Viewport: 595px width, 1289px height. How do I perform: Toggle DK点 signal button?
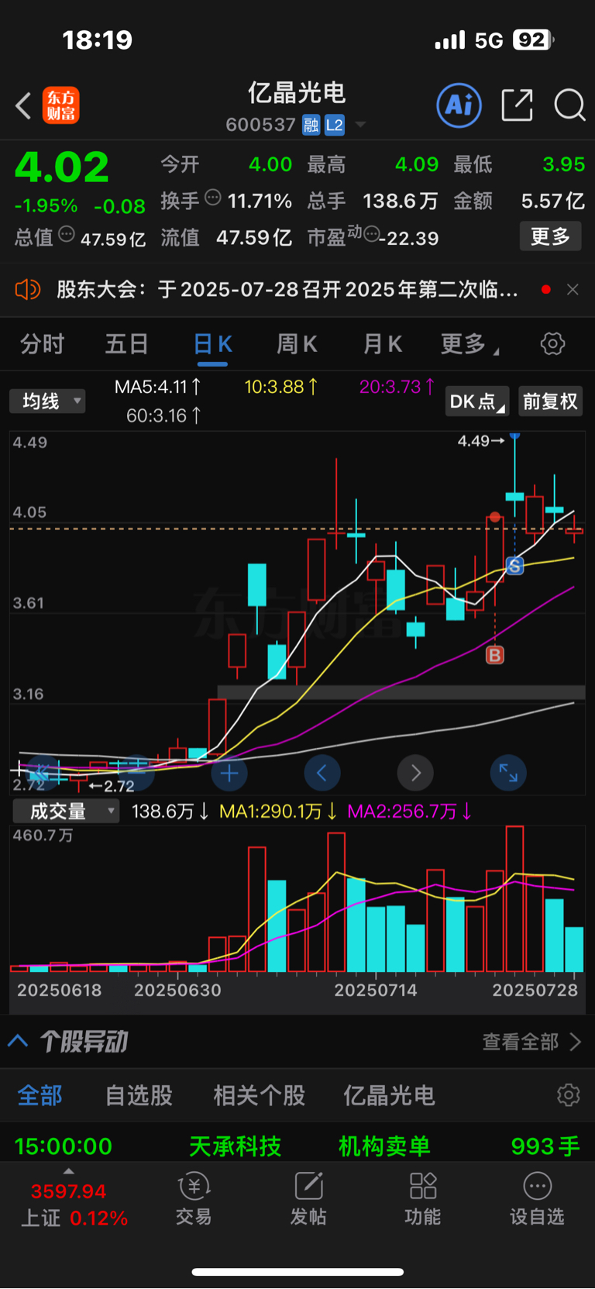tap(476, 402)
